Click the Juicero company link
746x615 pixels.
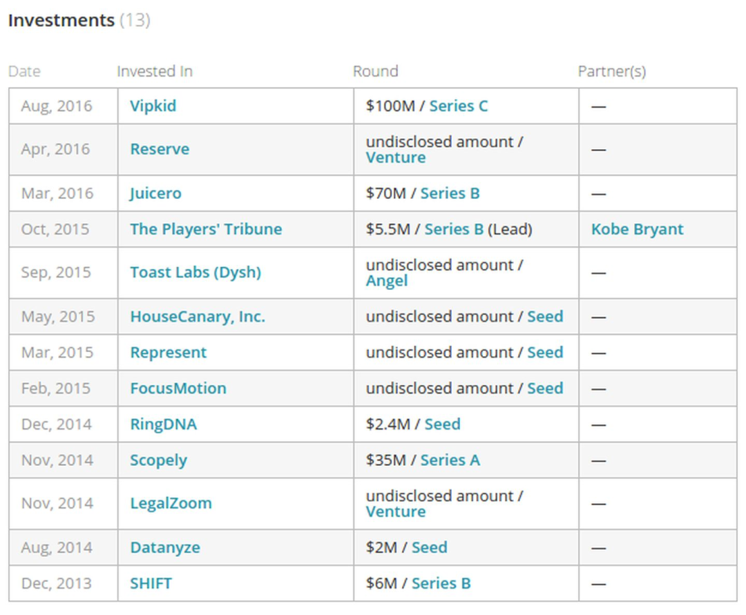155,193
